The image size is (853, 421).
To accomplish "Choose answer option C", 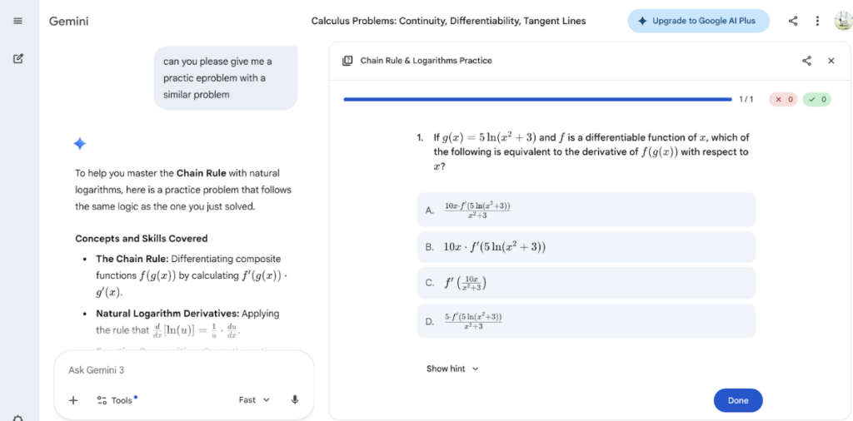I will click(586, 283).
